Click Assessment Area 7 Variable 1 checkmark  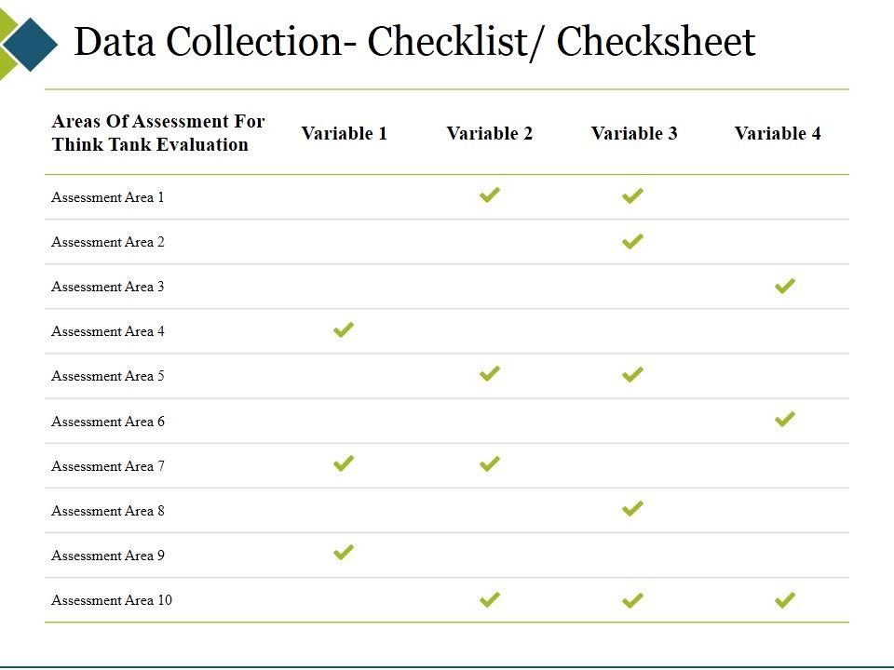tap(344, 463)
